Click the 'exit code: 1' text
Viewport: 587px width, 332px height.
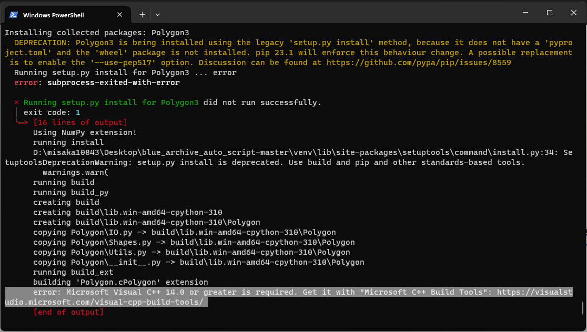coord(54,112)
